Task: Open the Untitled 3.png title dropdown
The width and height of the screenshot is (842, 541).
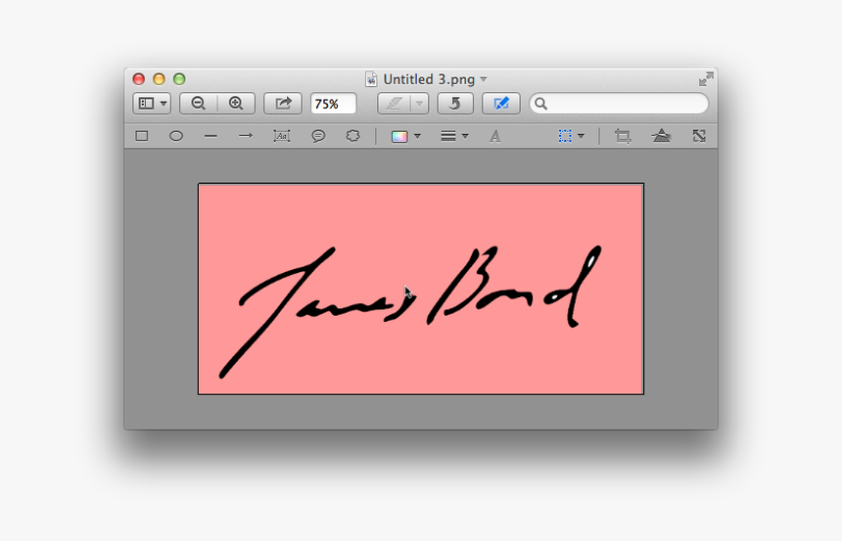Action: point(484,79)
